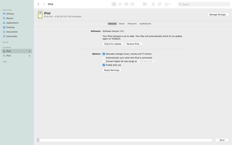The image size is (232, 145).
Task: Select the highlighted iPod location
Action: pos(17,51)
